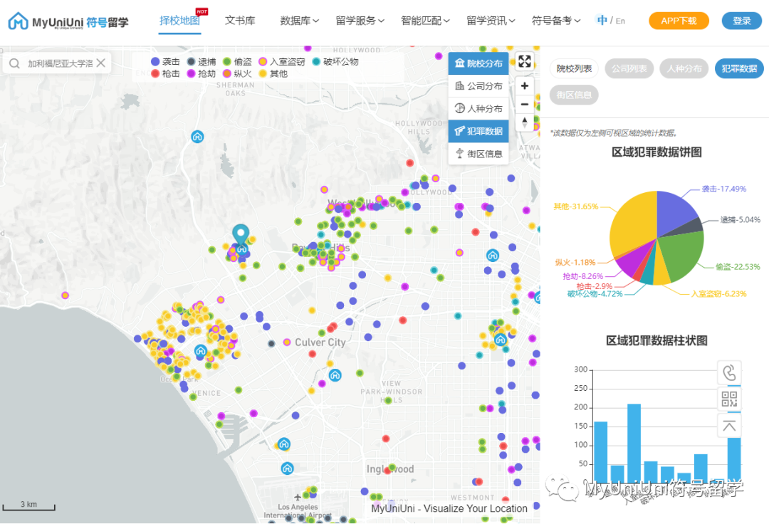Expand the 留学资讯 dropdown menu
Image resolution: width=769 pixels, height=524 pixels.
coord(491,21)
